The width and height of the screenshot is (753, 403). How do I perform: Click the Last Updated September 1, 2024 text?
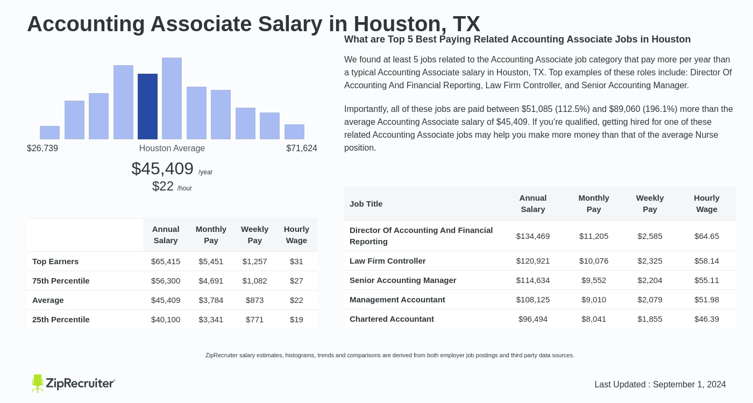tap(660, 385)
